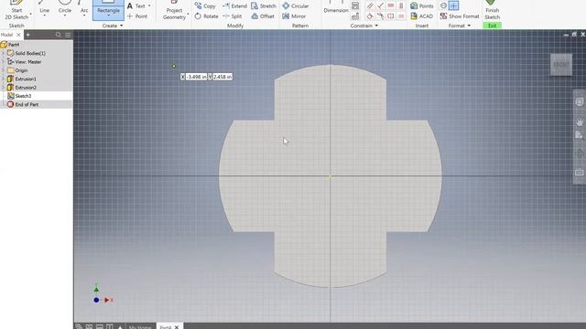
Task: Click the Text tool icon
Action: pos(130,6)
